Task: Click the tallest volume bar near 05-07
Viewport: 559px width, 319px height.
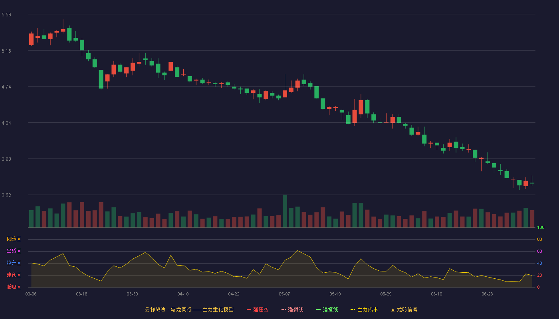Action: click(x=285, y=211)
